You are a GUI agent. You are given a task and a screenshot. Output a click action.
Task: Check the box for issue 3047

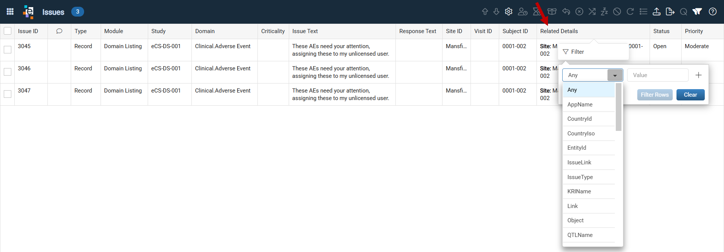[x=8, y=94]
